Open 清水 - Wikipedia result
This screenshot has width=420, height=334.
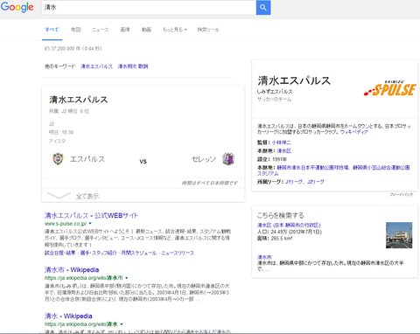coord(68,316)
